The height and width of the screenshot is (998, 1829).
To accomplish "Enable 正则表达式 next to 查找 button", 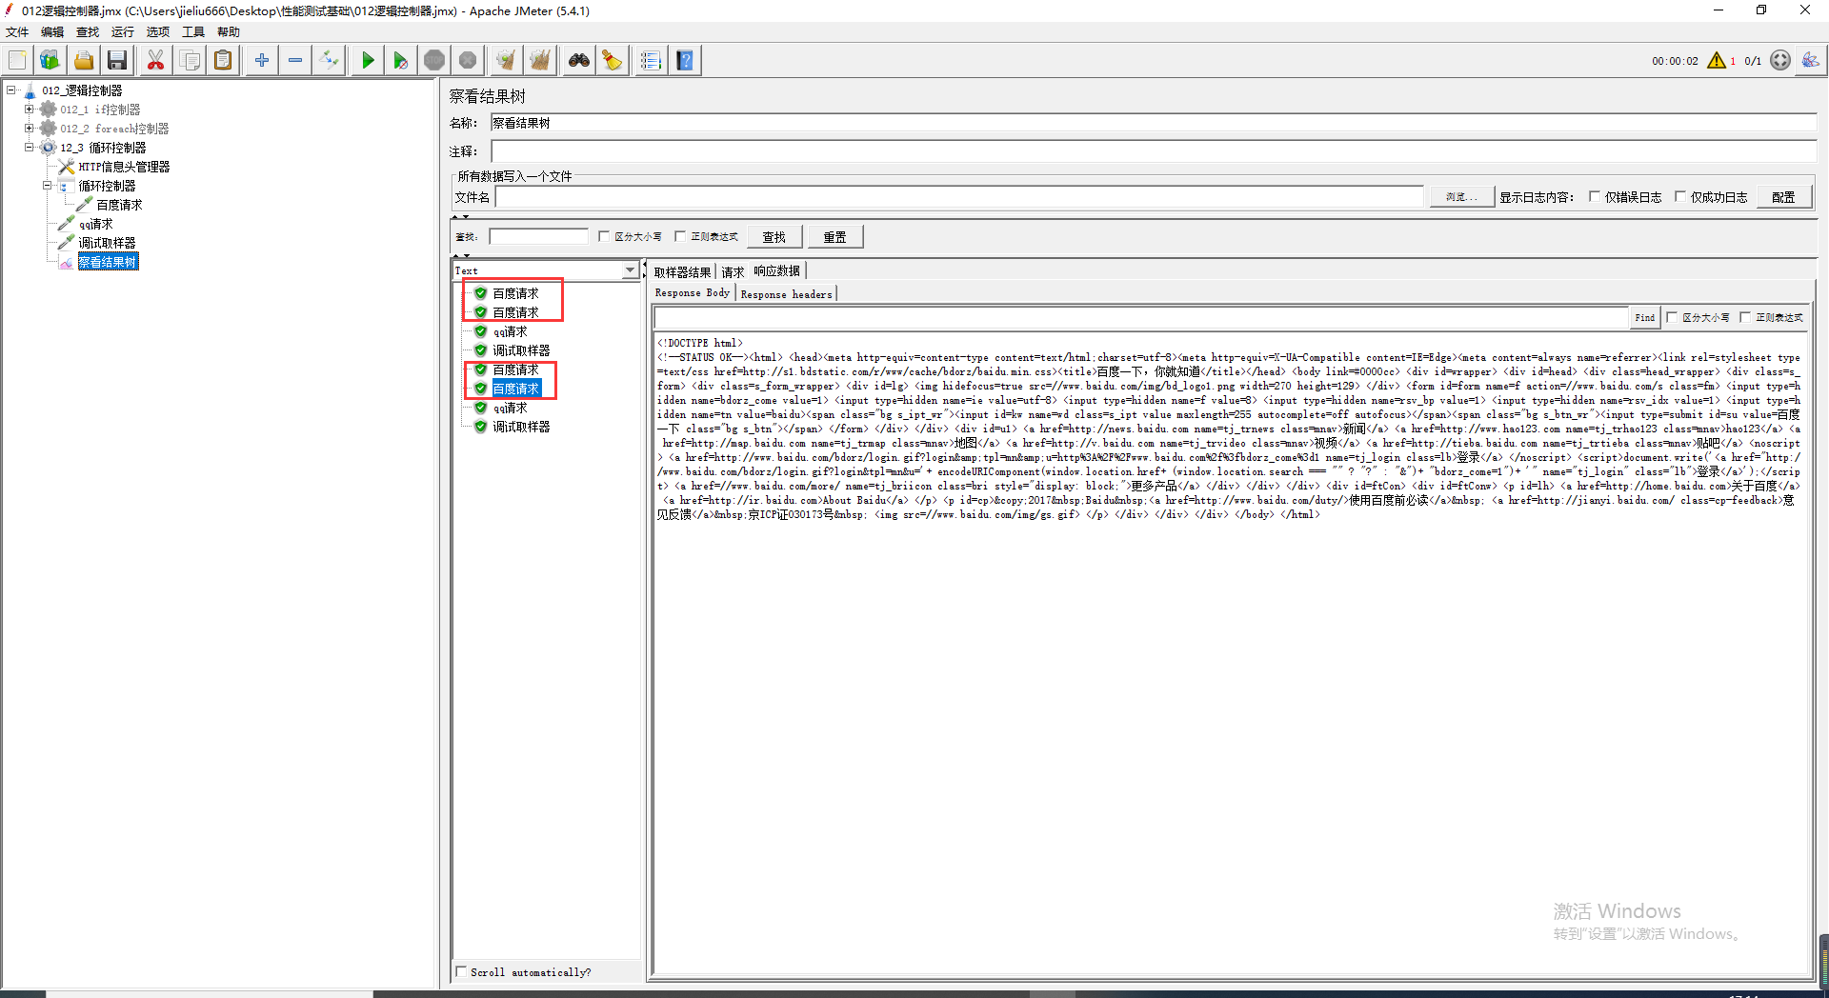I will pyautogui.click(x=679, y=236).
